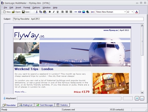This screenshot has width=148, height=112.
Task: Click the toolbar grip handle
Action: pos(2,12)
